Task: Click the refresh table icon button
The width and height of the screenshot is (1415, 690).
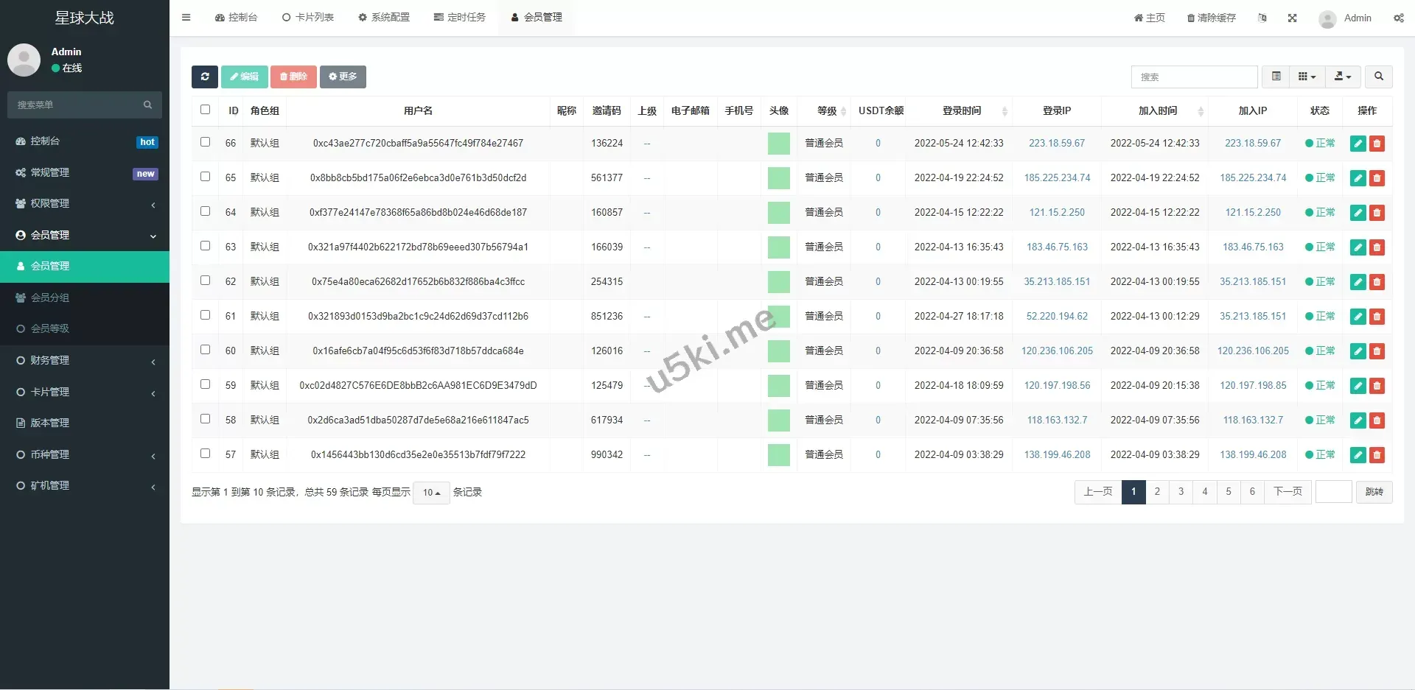Action: (x=205, y=77)
